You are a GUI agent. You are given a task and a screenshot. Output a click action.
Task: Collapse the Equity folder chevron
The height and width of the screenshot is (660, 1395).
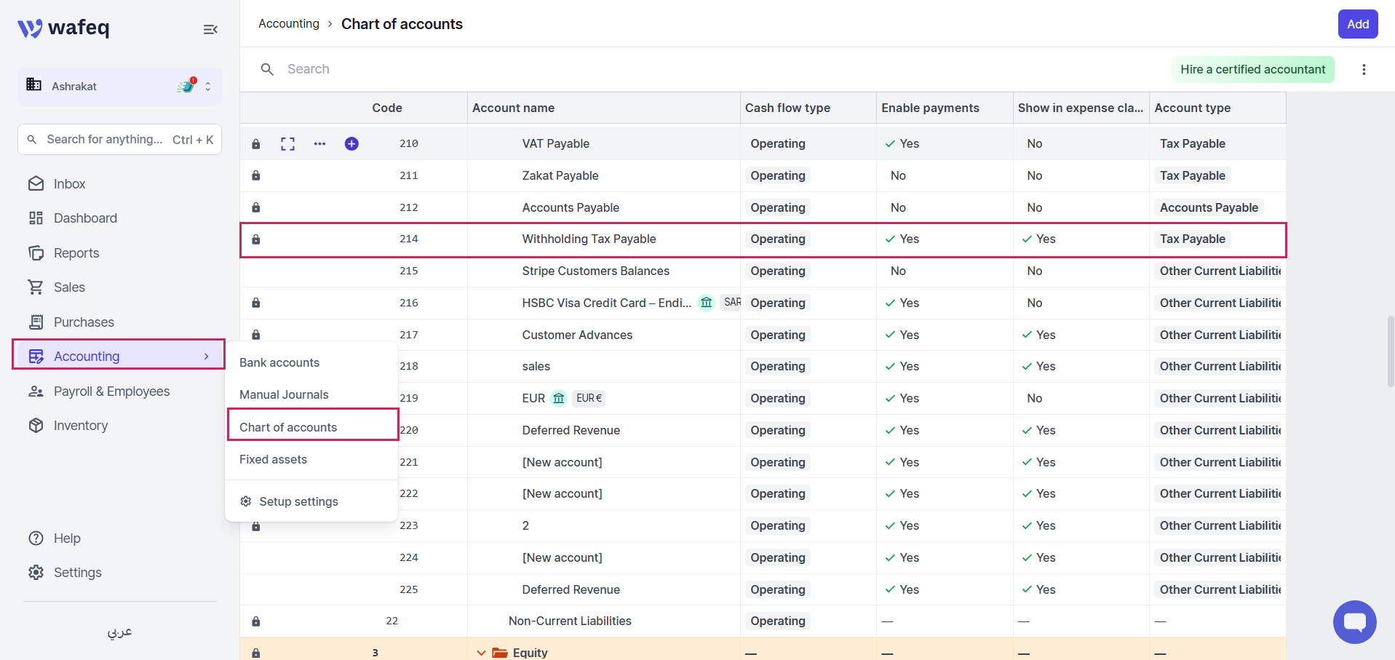pos(481,653)
